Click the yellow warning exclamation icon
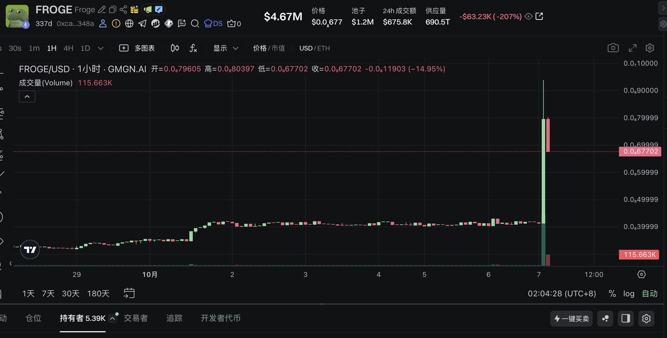 click(116, 23)
